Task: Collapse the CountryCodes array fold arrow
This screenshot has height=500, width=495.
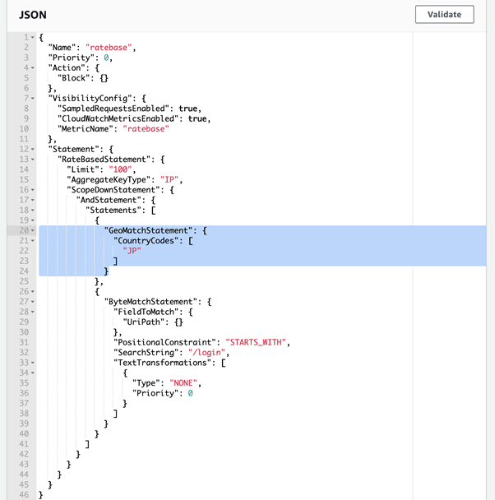Action: (x=32, y=240)
